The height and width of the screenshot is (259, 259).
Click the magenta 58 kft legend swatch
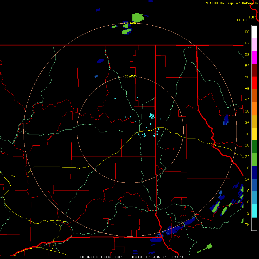click(x=254, y=57)
